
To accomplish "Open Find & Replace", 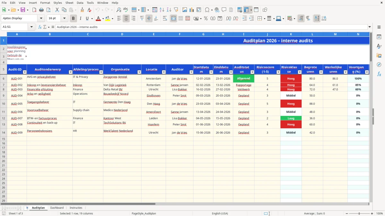I will click(119, 10).
